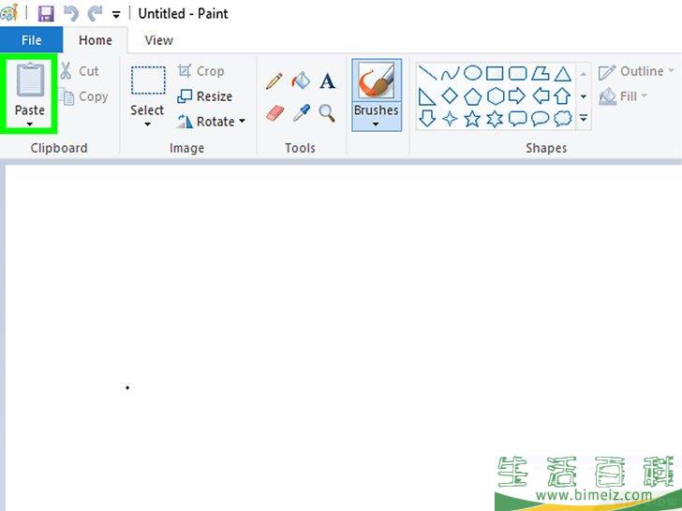Expand the shapes gallery more arrow
This screenshot has height=511, width=682.
click(584, 119)
